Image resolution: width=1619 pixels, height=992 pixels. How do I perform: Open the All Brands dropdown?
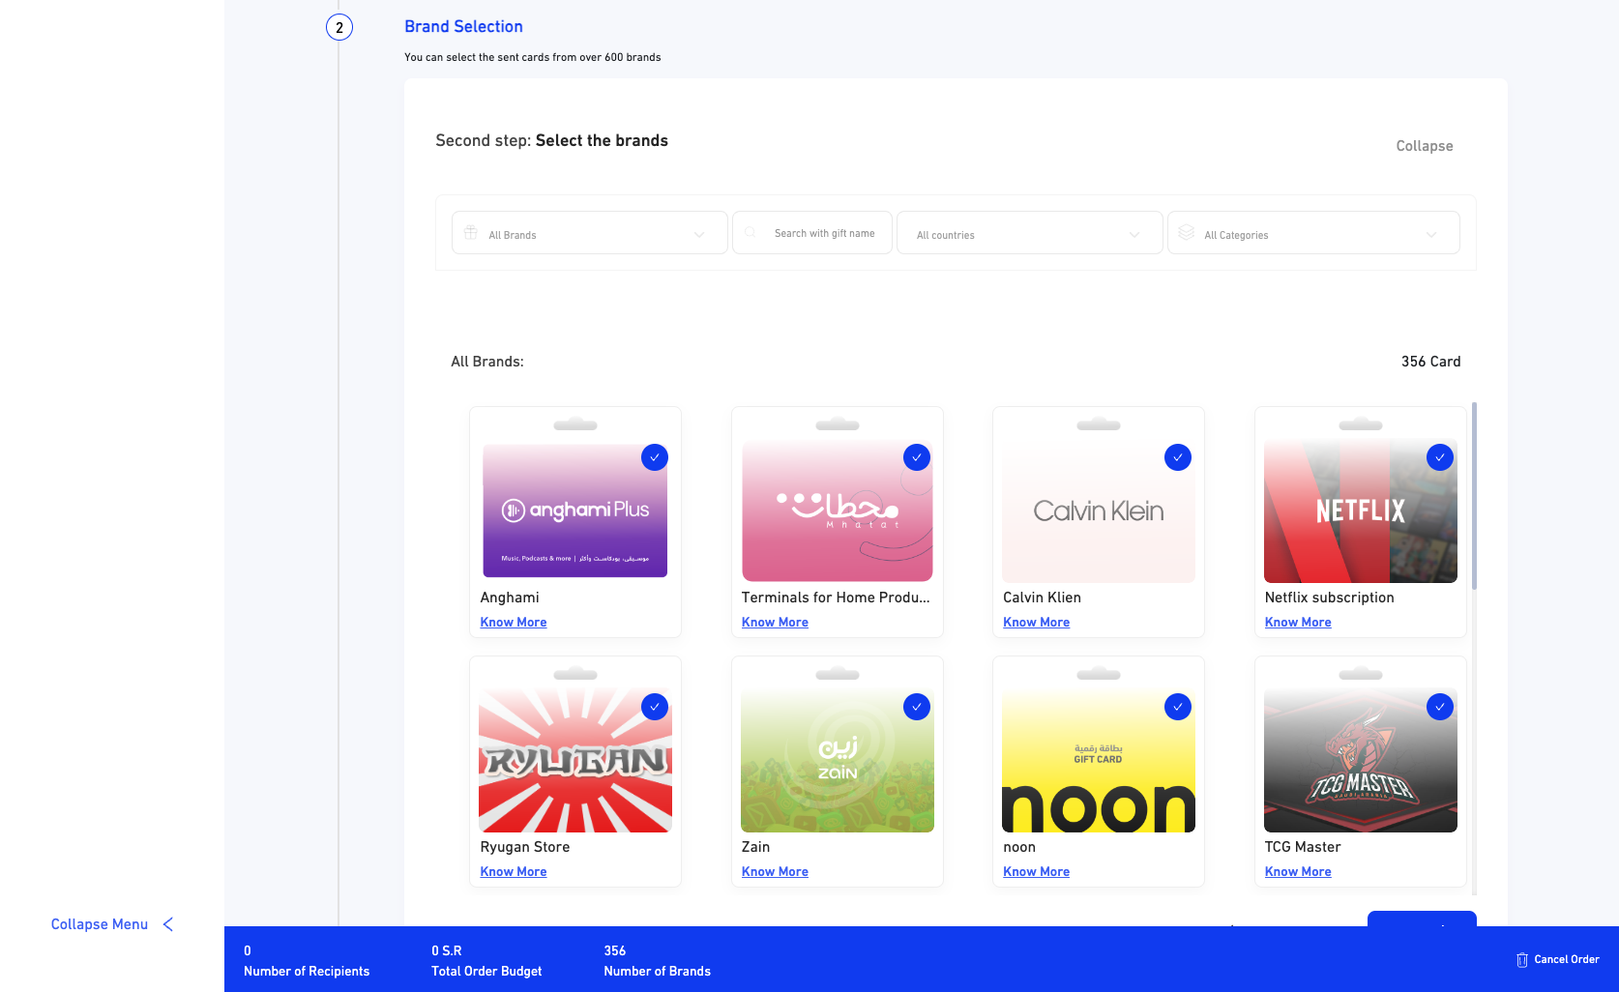[590, 233]
